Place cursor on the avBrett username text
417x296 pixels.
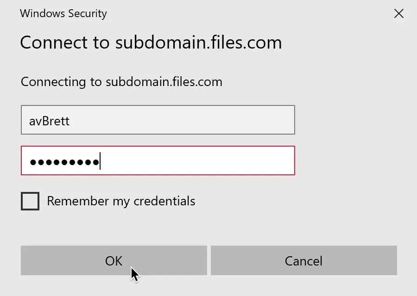(x=50, y=121)
